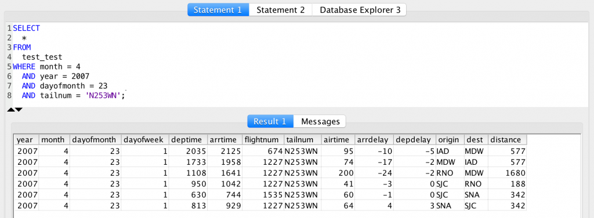Select flightnum cell 674
Viewport: 594px width, 218px height.
click(263, 151)
